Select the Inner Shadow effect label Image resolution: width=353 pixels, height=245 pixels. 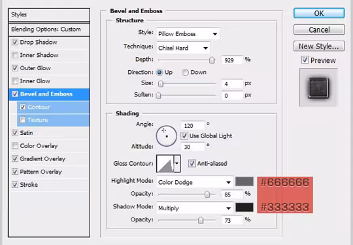coord(39,55)
